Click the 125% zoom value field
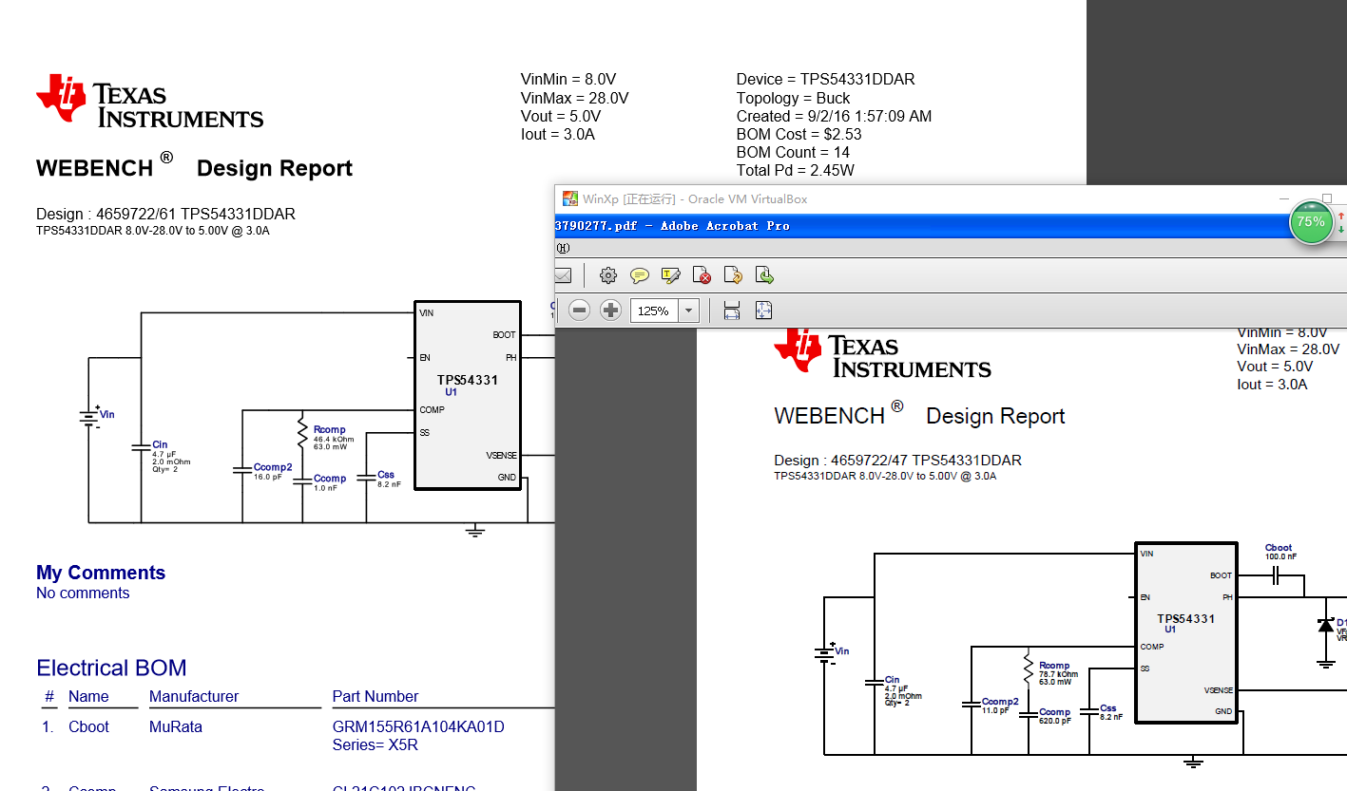Image resolution: width=1347 pixels, height=791 pixels. [x=654, y=311]
